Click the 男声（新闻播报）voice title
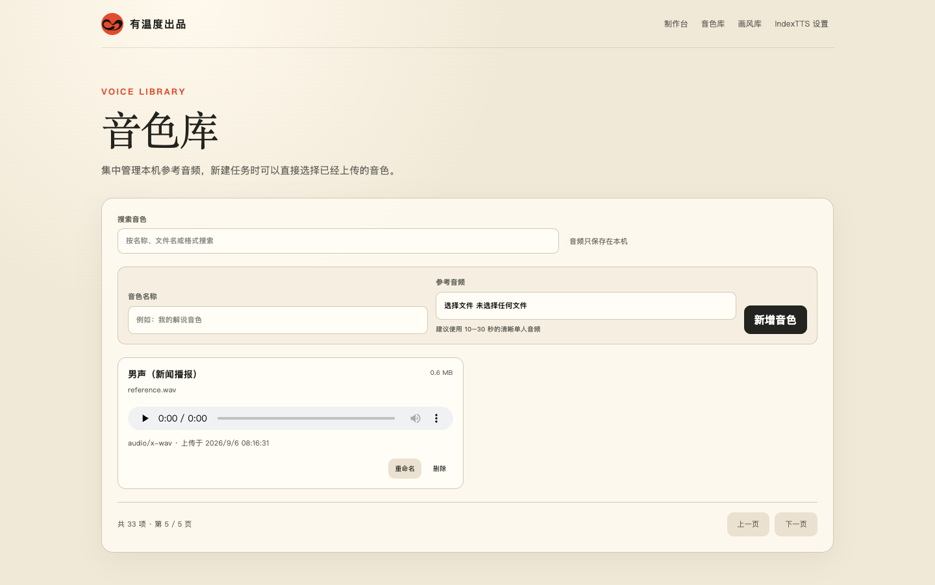Screen dimensions: 935x585 pos(162,374)
